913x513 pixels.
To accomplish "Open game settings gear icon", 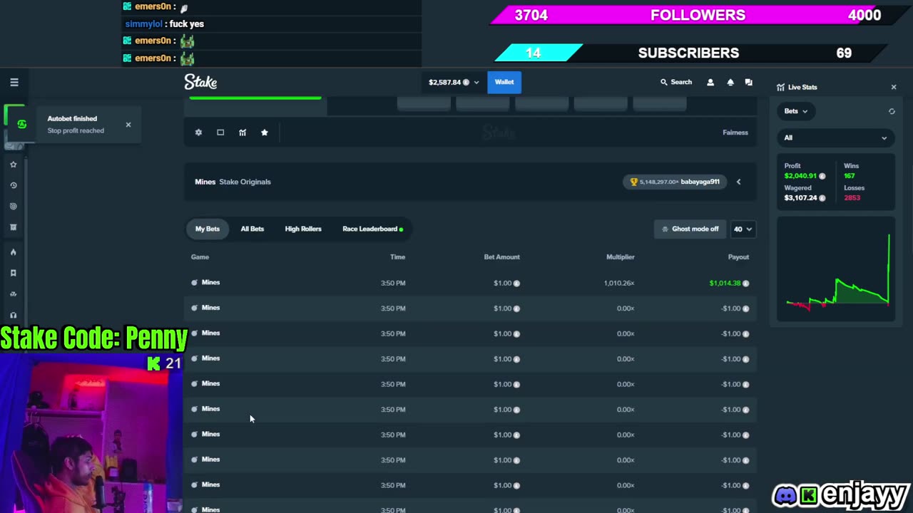I will (x=198, y=133).
